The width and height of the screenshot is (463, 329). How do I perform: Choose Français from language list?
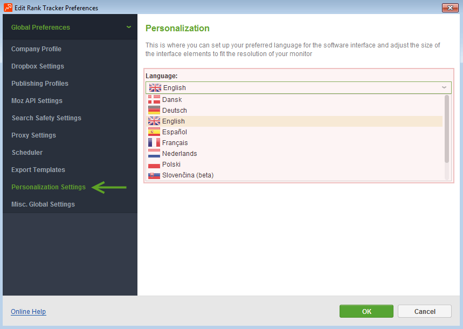tap(295, 142)
